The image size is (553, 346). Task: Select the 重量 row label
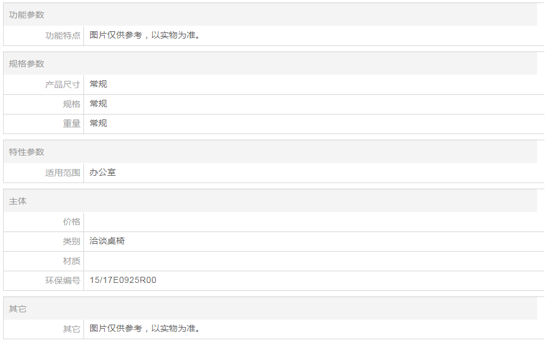[71, 124]
